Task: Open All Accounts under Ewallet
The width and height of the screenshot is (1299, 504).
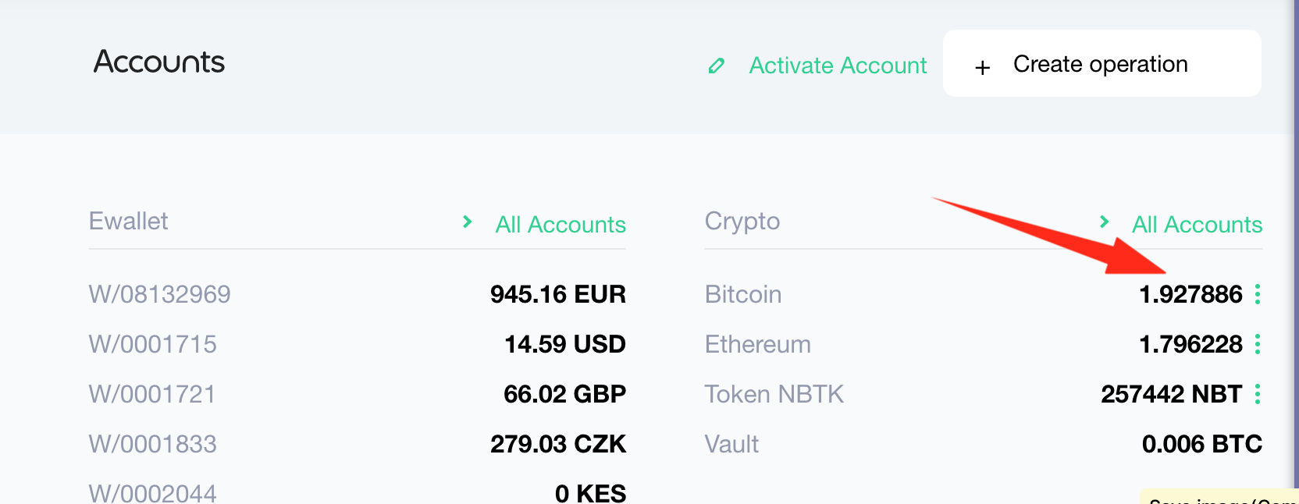Action: tap(561, 225)
